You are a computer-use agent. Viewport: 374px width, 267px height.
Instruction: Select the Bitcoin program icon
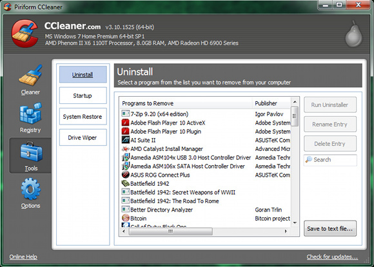coord(126,218)
